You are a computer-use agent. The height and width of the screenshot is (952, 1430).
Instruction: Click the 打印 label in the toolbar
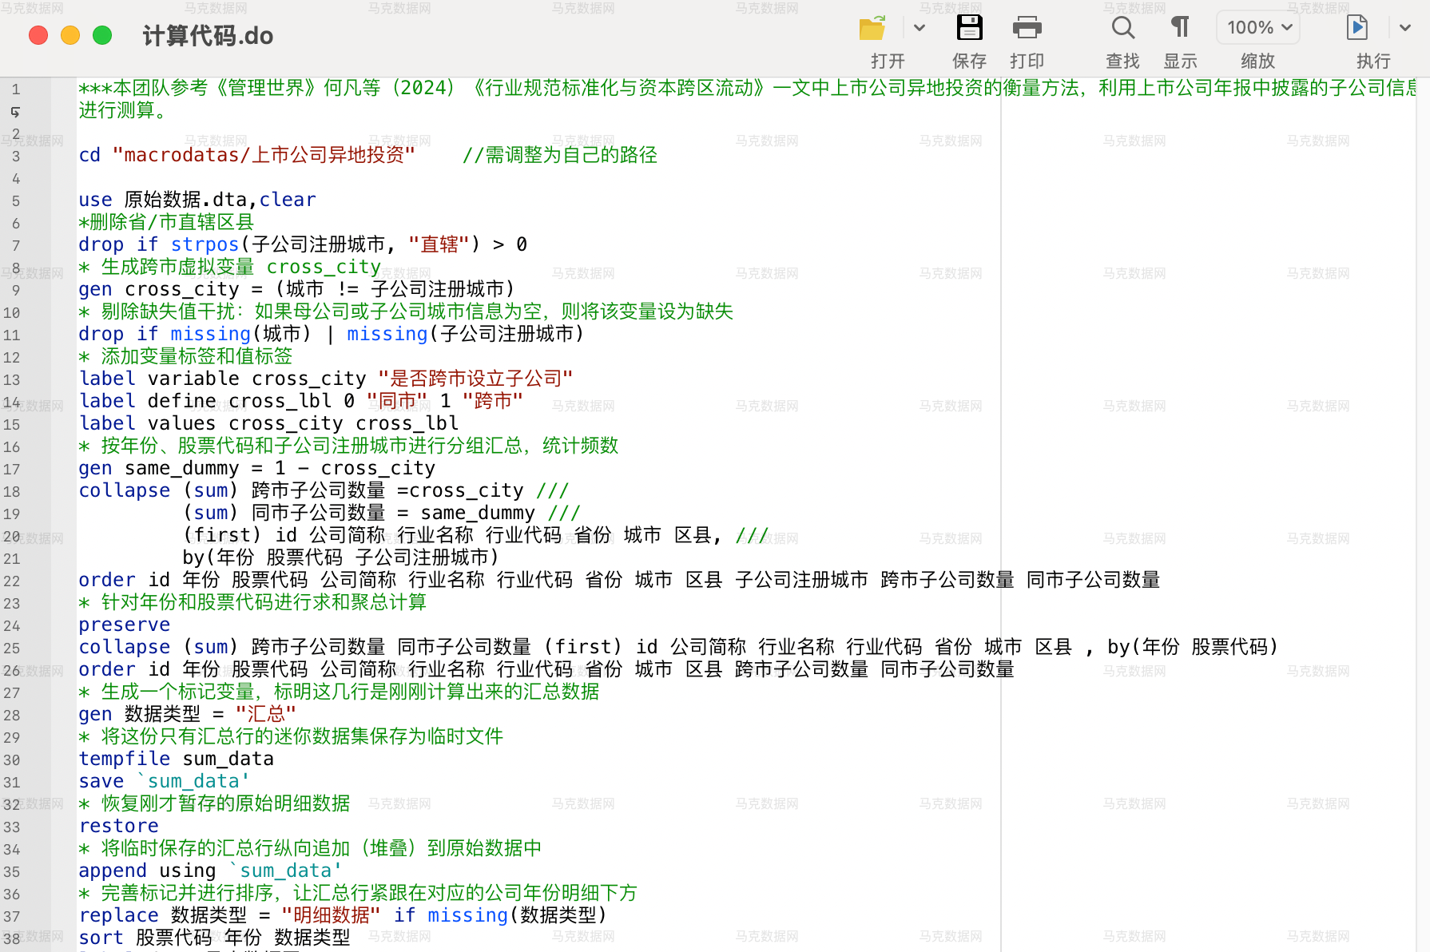click(x=1027, y=60)
